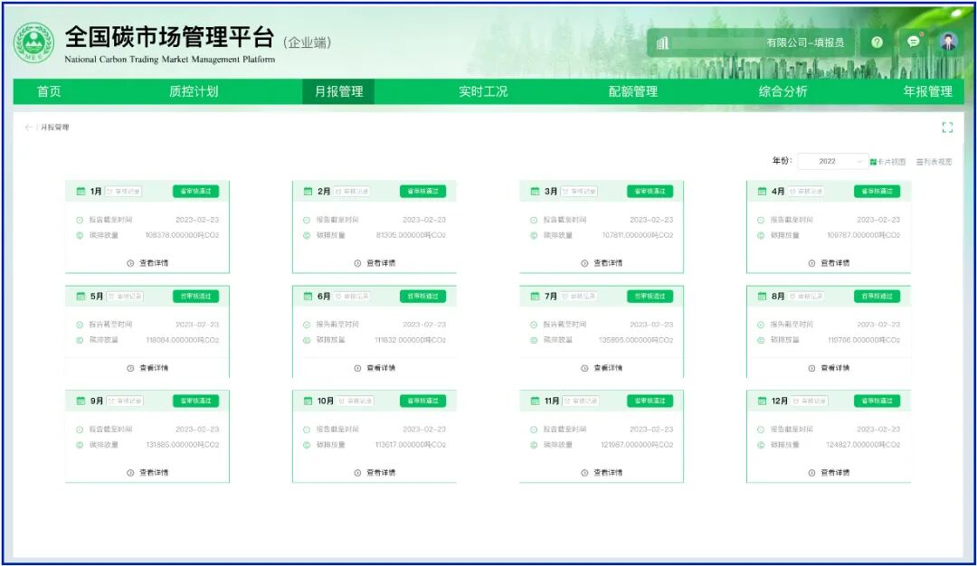Click the 2023-02-23 deadline on the 5月 card

tap(197, 325)
